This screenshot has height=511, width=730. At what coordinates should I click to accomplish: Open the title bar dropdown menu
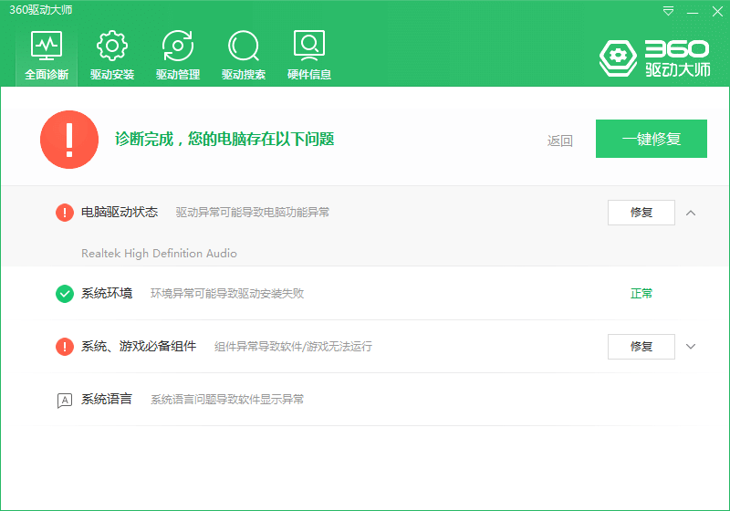point(668,11)
